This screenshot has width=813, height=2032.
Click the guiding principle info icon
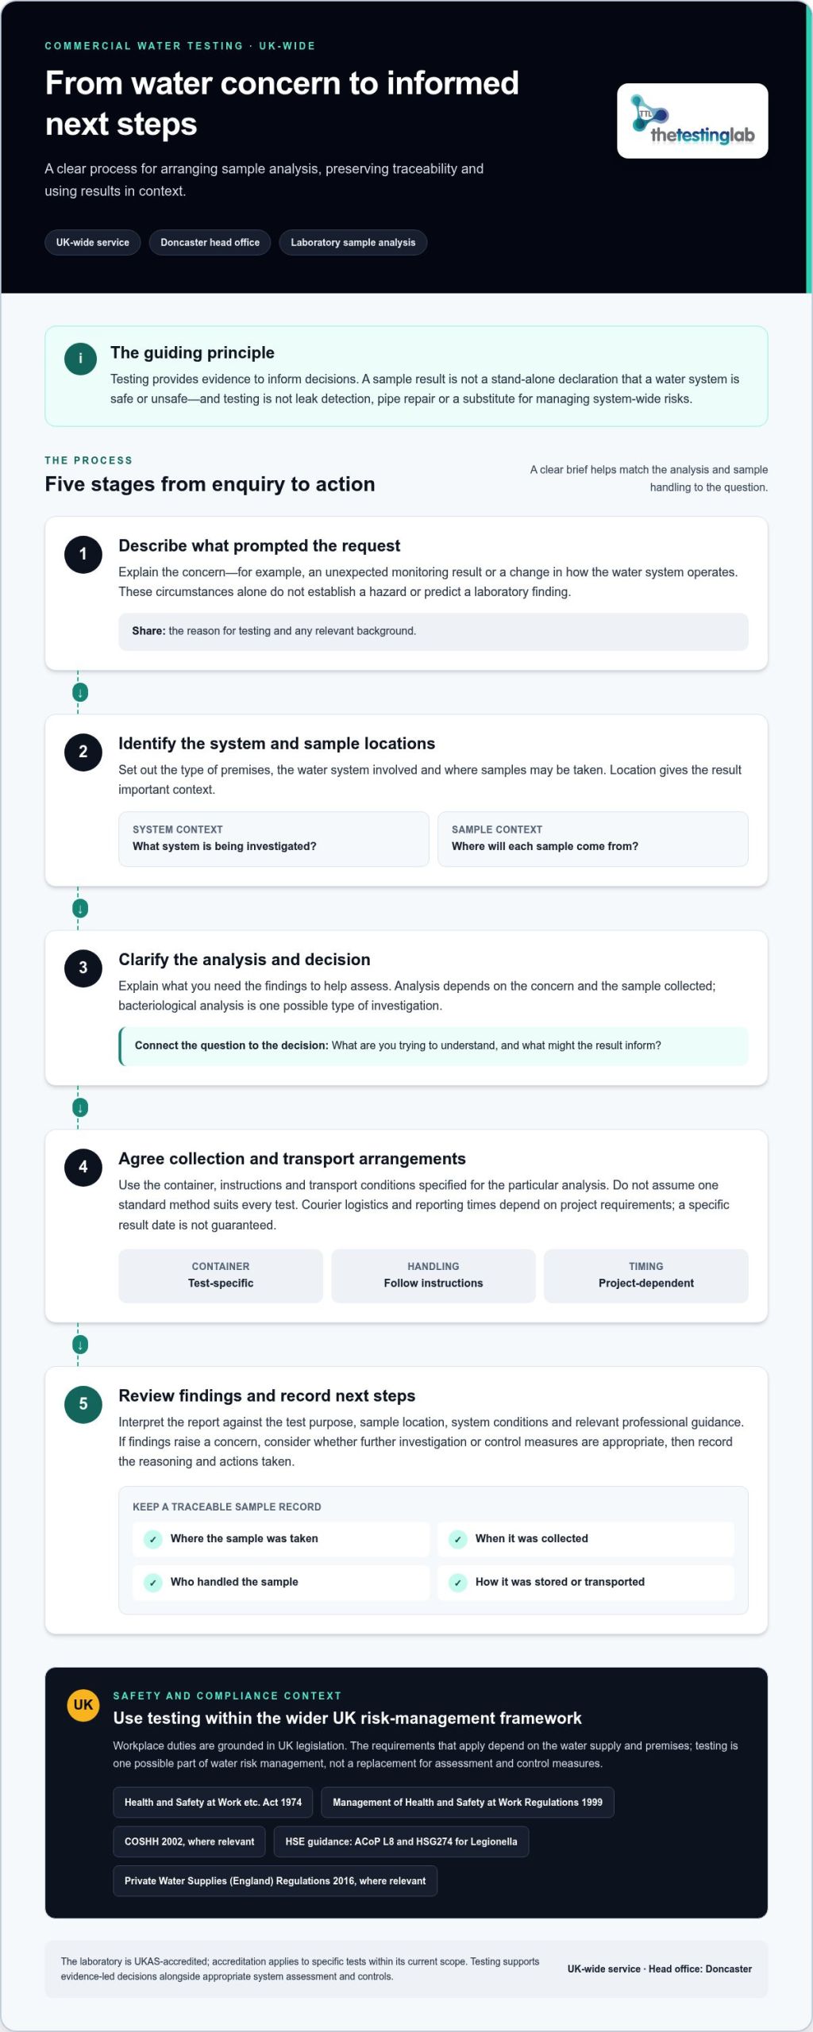(x=80, y=359)
